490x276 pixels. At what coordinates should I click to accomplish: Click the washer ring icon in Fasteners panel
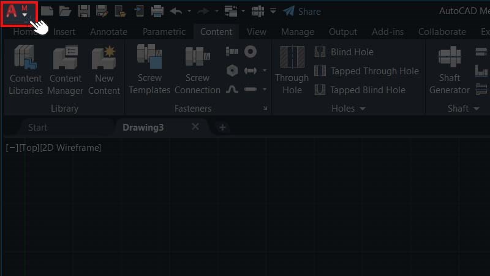251,52
